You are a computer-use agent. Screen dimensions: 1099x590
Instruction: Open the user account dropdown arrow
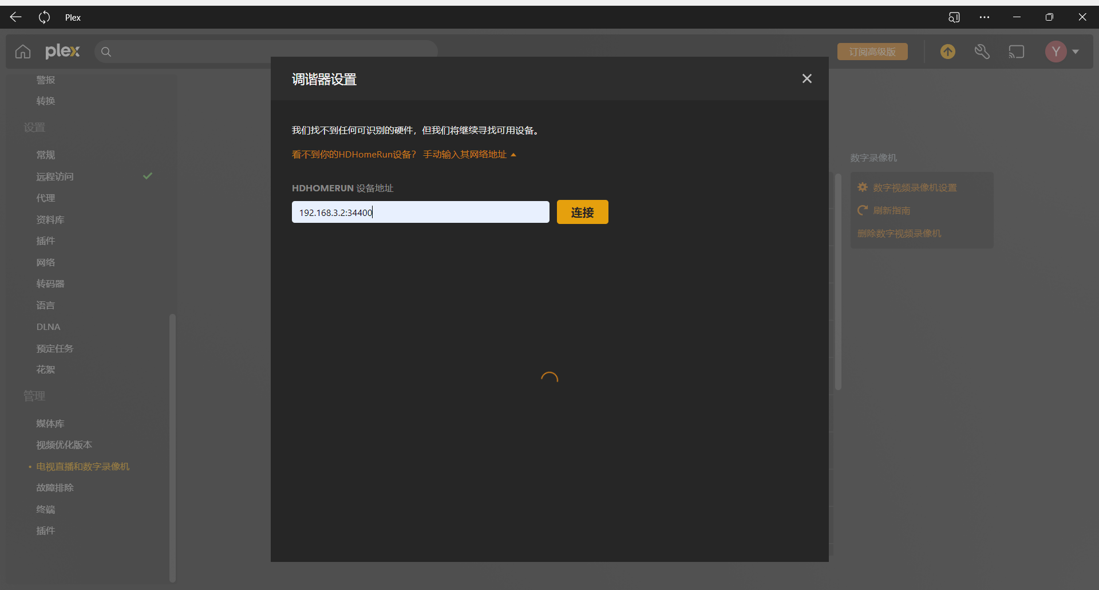coord(1076,52)
